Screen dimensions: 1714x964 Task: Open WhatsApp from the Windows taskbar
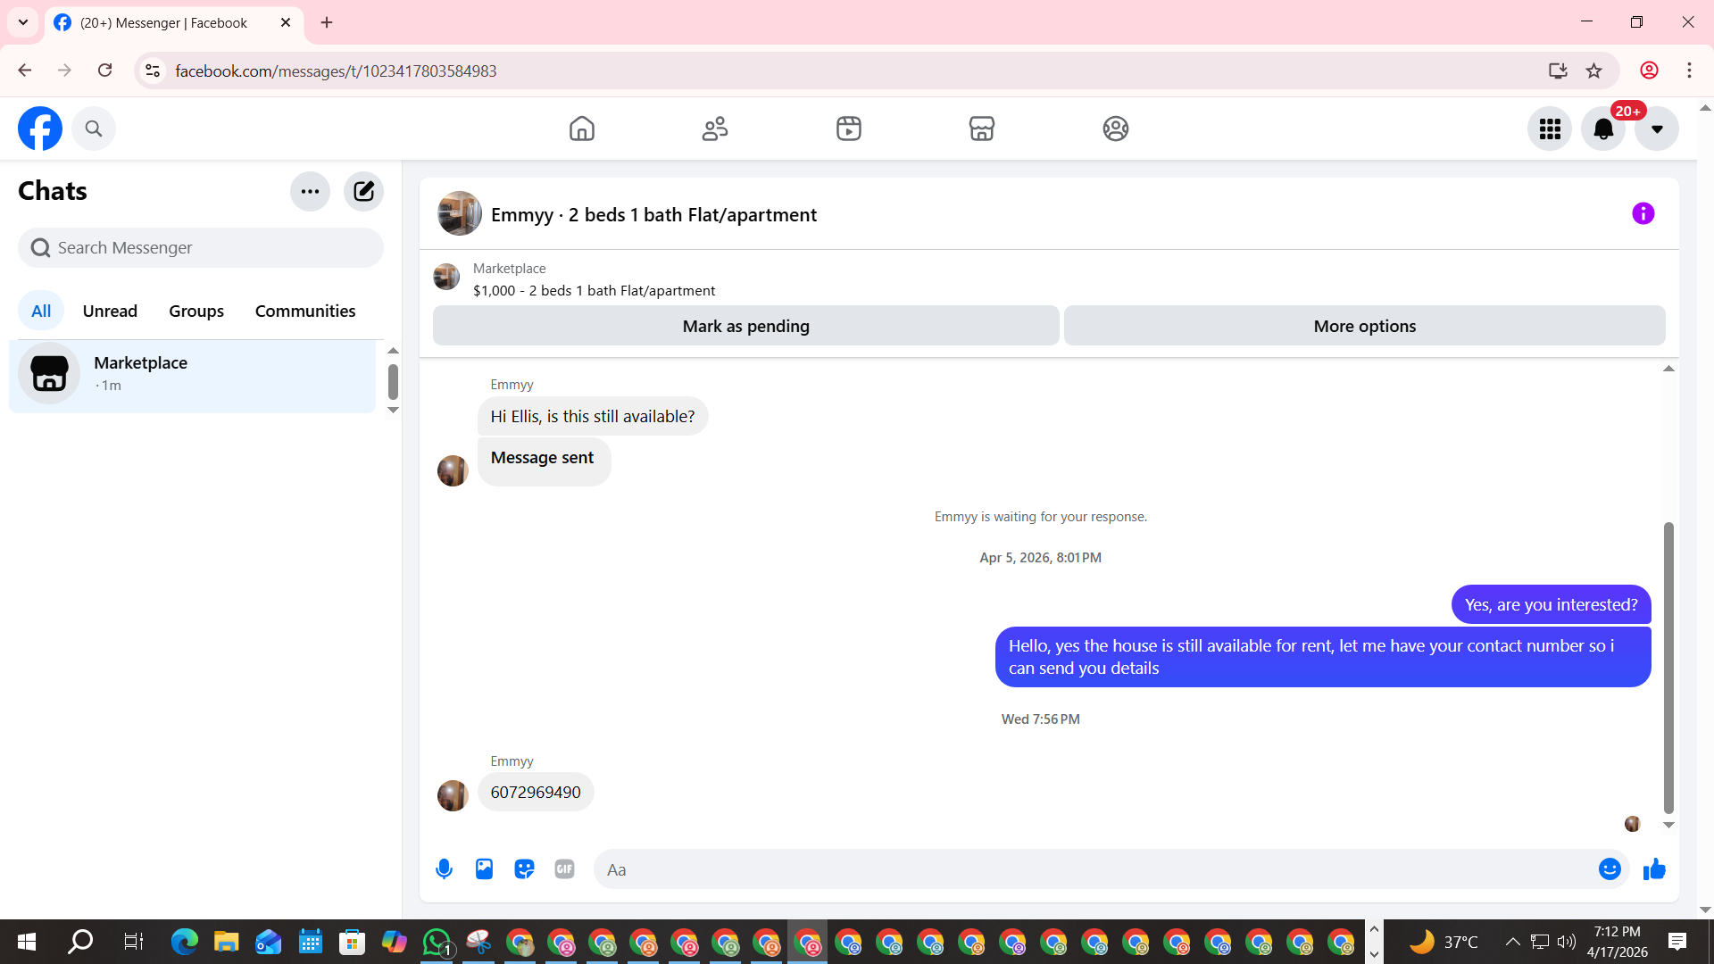[x=437, y=942]
